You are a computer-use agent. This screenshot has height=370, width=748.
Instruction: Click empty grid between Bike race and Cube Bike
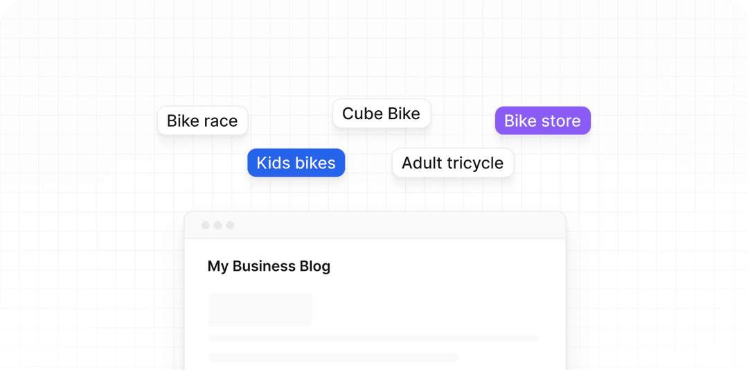pyautogui.click(x=290, y=118)
